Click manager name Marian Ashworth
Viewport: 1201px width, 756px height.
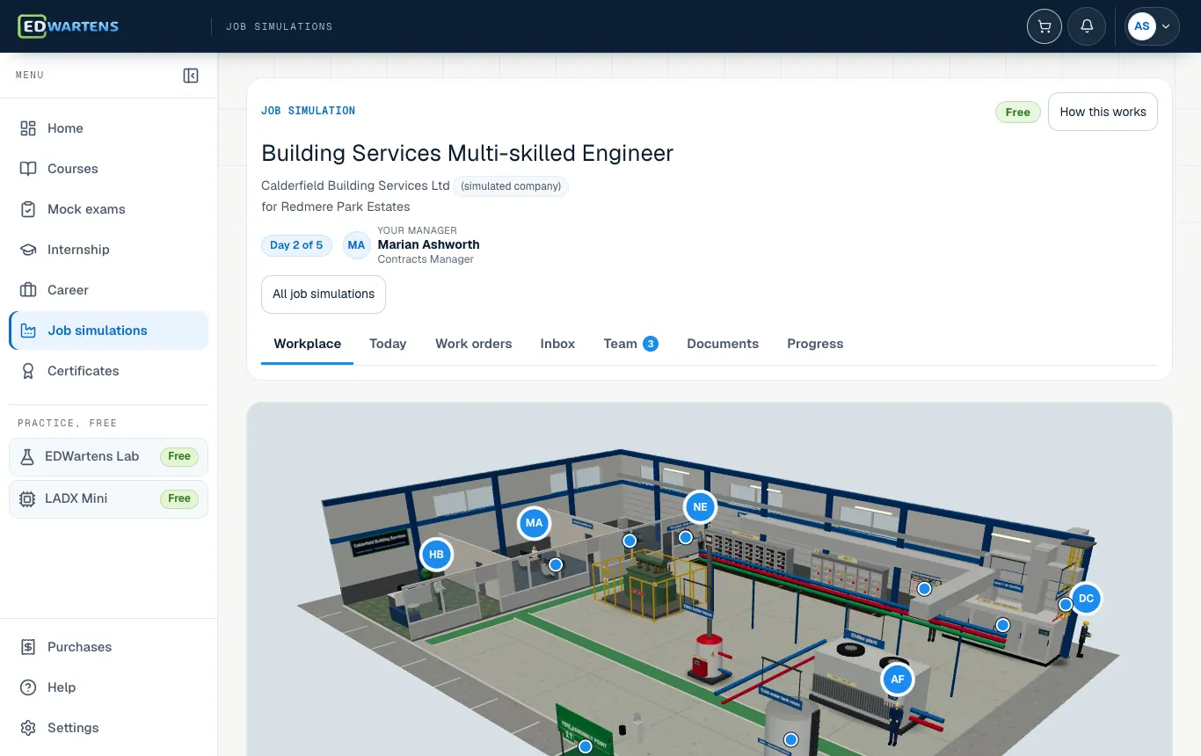(x=428, y=244)
